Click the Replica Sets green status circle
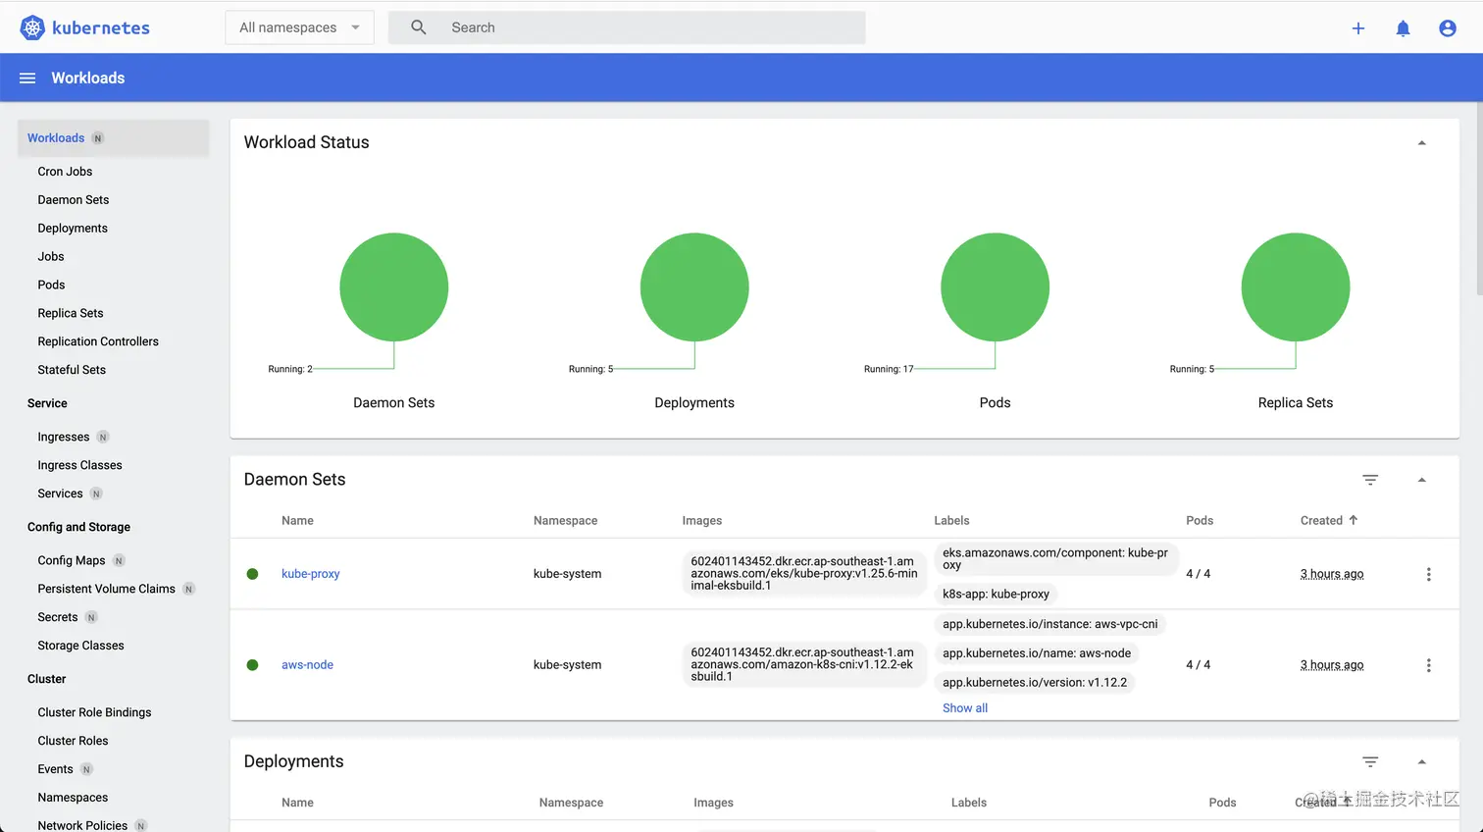 coord(1296,287)
